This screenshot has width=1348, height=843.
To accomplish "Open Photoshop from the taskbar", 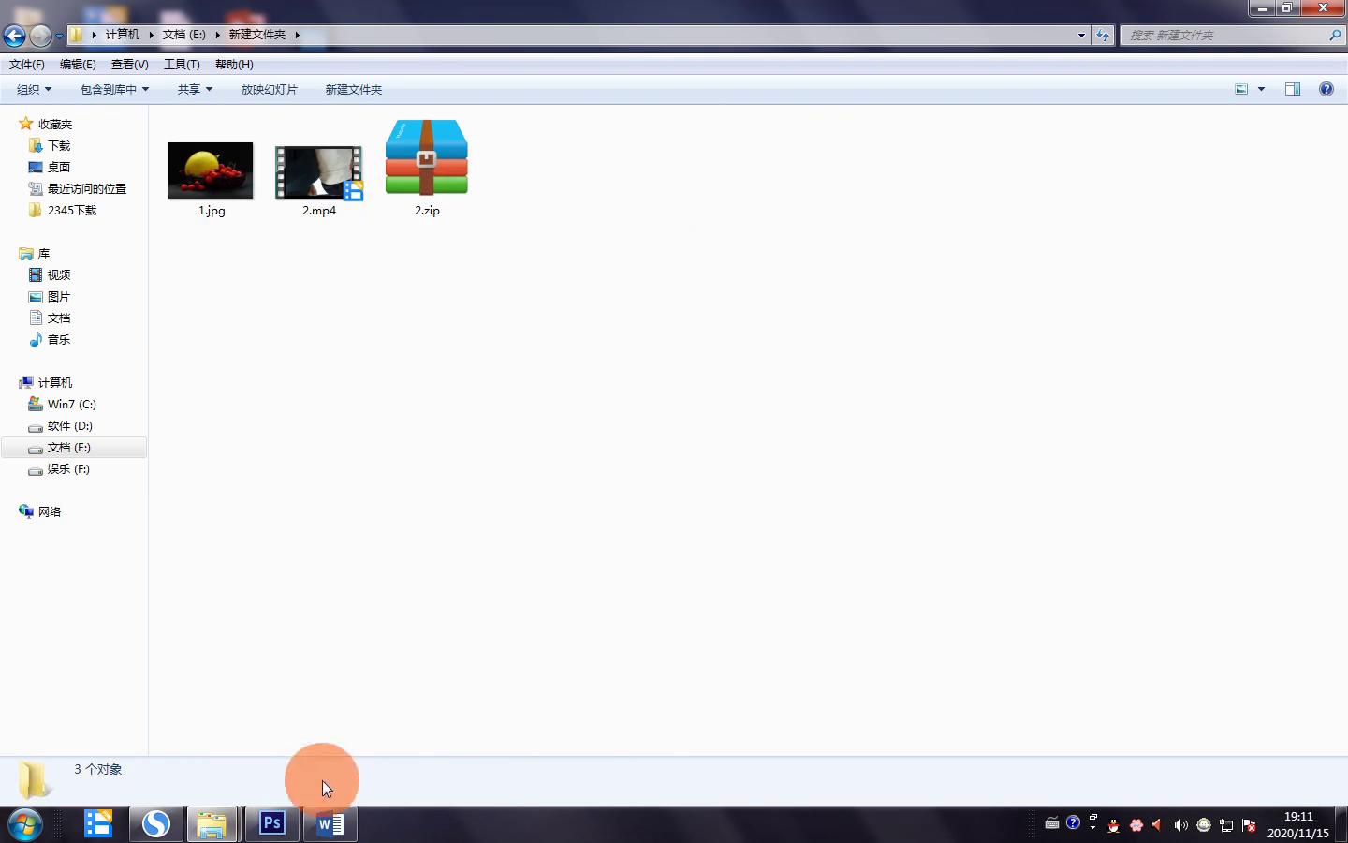I will tap(271, 823).
